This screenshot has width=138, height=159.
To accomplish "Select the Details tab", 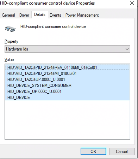I will pyautogui.click(x=40, y=14).
